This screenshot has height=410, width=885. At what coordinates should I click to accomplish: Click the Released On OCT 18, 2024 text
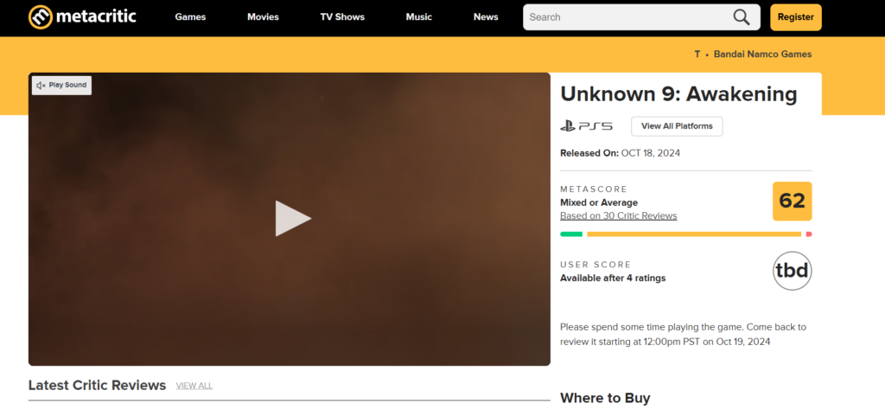[x=621, y=153]
